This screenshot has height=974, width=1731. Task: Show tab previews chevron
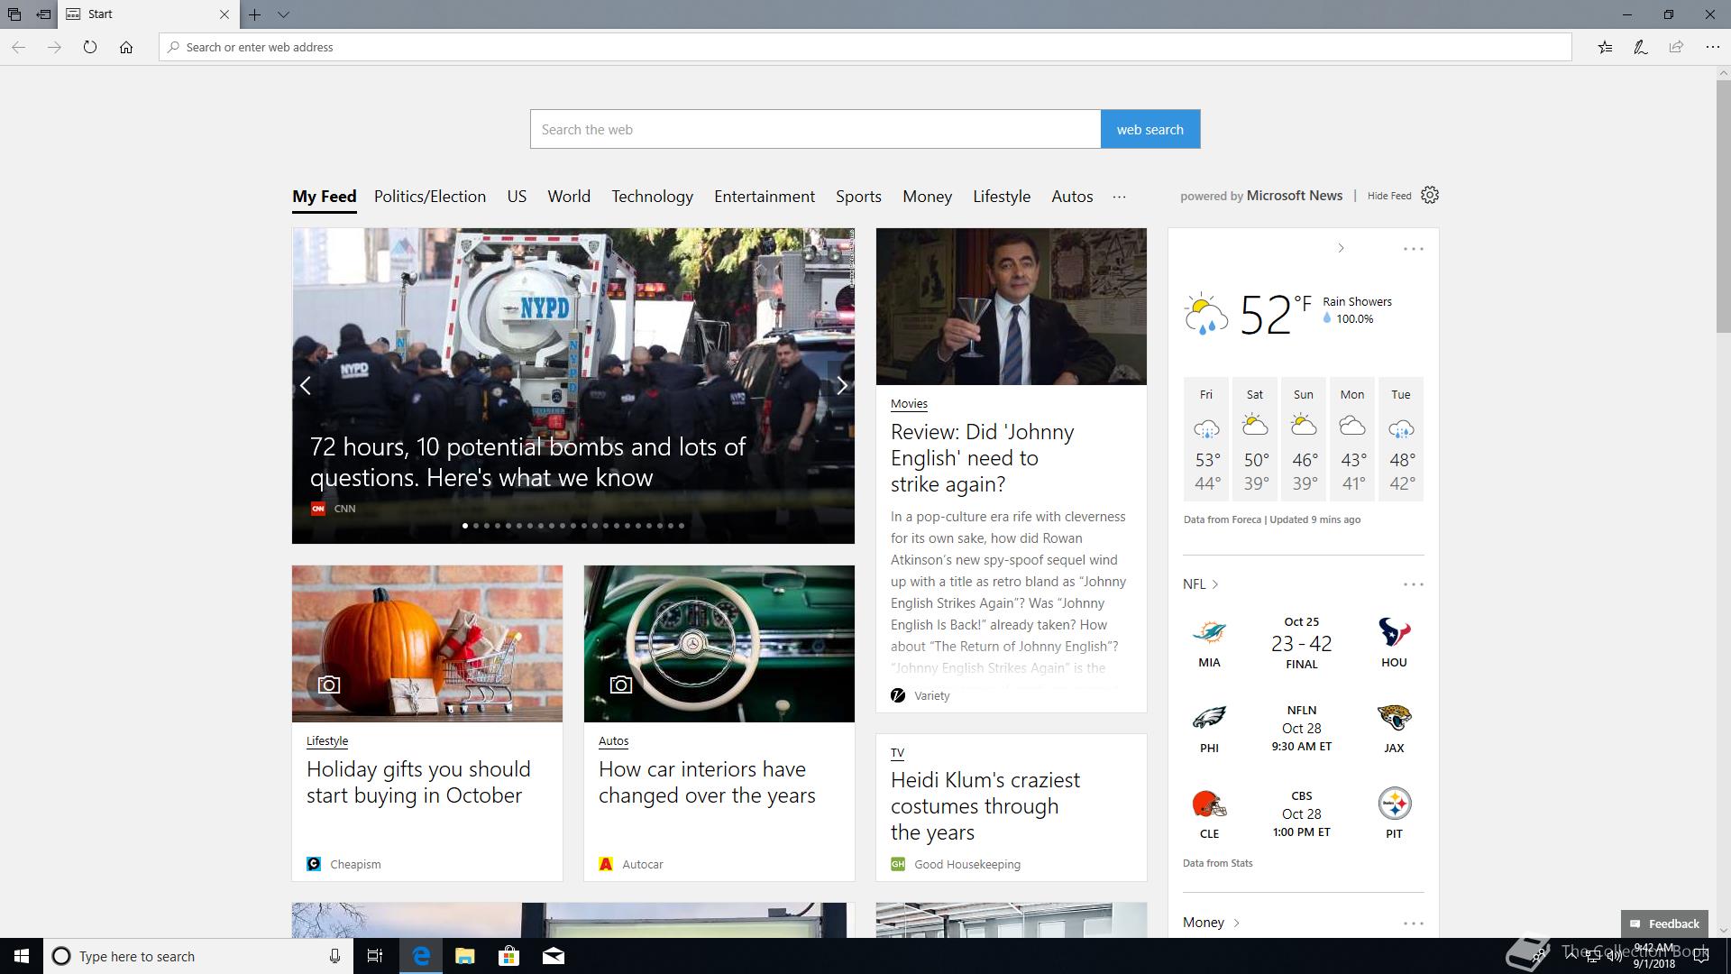[283, 14]
